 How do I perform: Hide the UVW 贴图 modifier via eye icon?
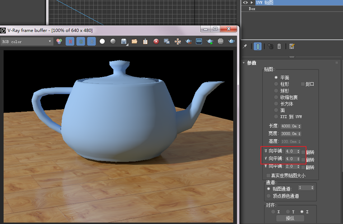point(245,3)
